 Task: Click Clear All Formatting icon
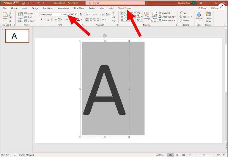tap(81, 14)
